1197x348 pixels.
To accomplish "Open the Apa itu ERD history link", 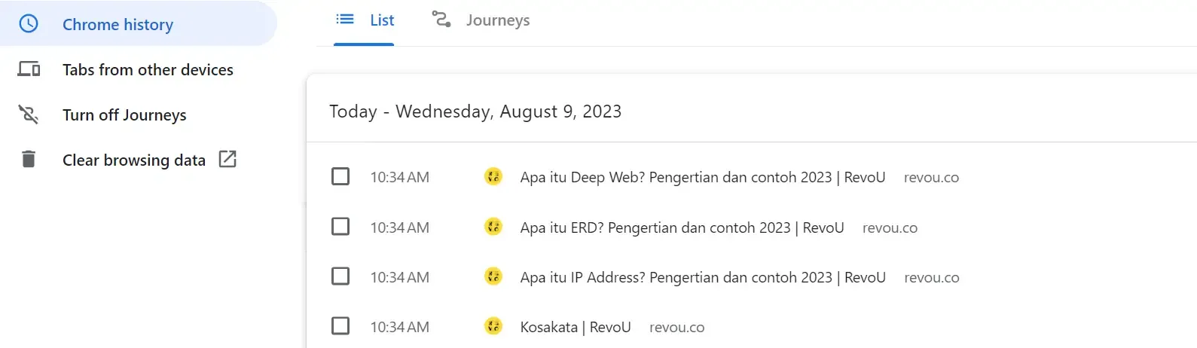I will coord(682,227).
